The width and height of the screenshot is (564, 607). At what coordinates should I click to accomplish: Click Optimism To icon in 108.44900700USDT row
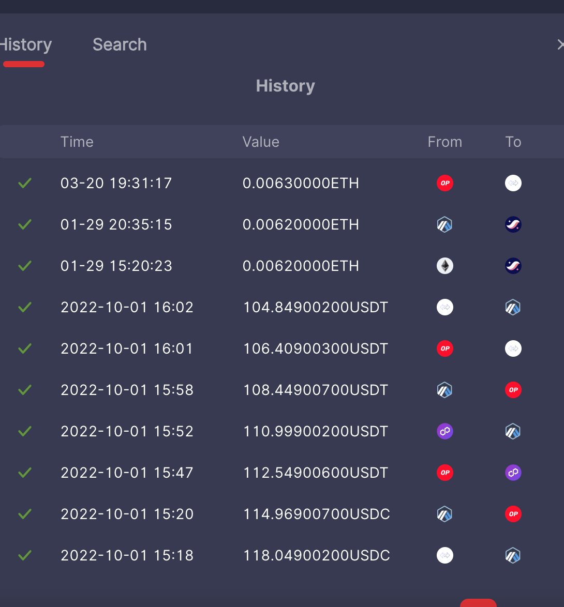click(x=513, y=390)
